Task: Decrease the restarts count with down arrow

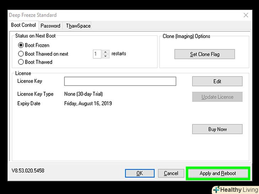Action: (x=105, y=56)
